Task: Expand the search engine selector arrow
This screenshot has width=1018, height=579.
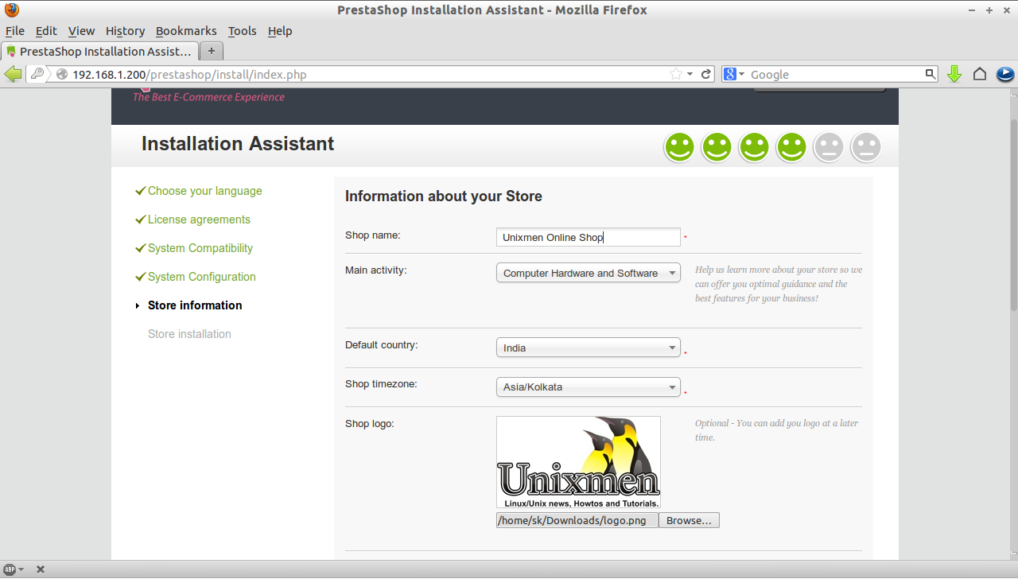Action: (742, 74)
